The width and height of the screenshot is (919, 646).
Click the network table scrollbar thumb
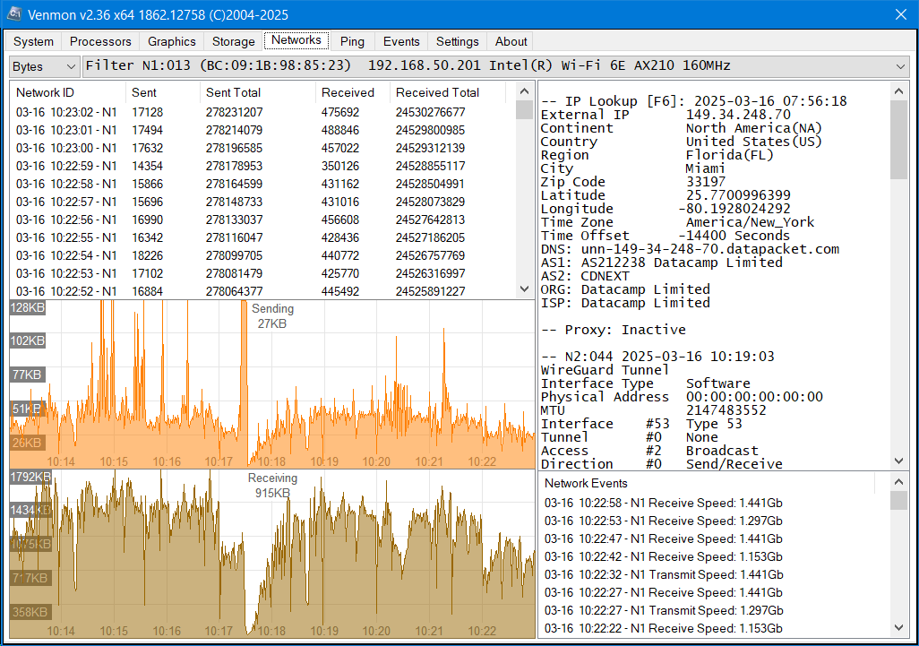[x=525, y=109]
